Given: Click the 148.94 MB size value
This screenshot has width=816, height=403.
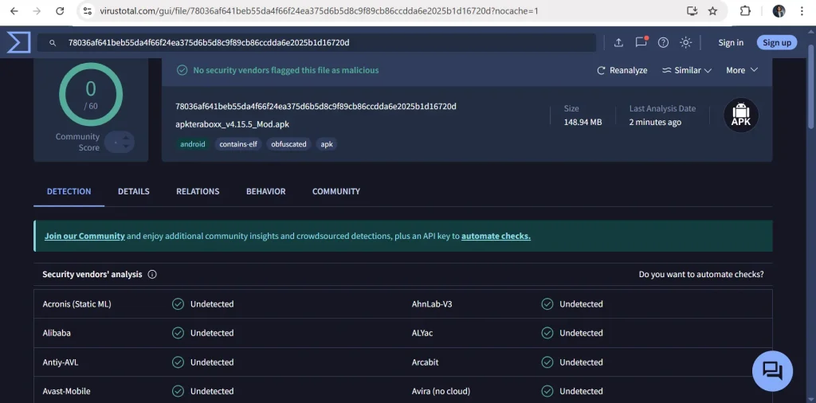Looking at the screenshot, I should tap(583, 122).
